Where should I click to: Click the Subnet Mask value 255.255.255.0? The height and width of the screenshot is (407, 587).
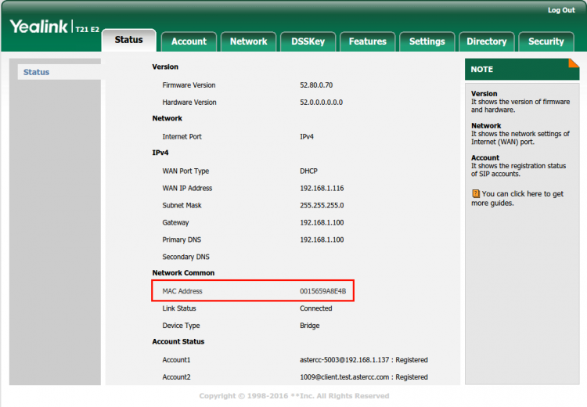322,206
